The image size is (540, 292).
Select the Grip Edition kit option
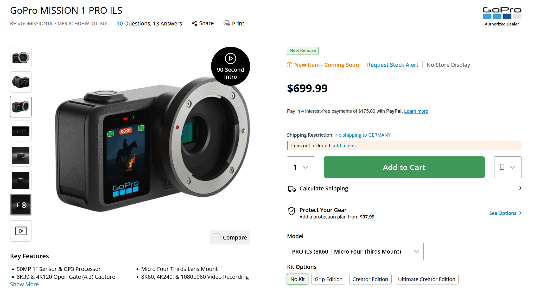(328, 279)
